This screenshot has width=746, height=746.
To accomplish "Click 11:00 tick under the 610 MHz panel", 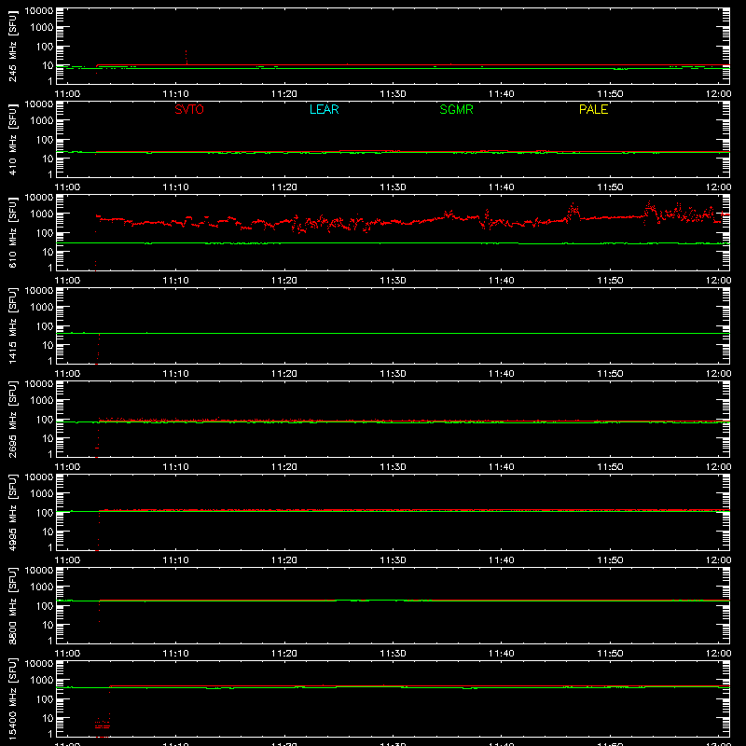I will point(67,281).
